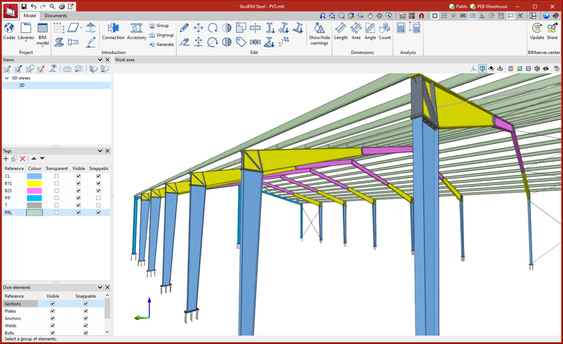The width and height of the screenshot is (563, 344).
Task: Open the Codes globe icon
Action: 9,29
